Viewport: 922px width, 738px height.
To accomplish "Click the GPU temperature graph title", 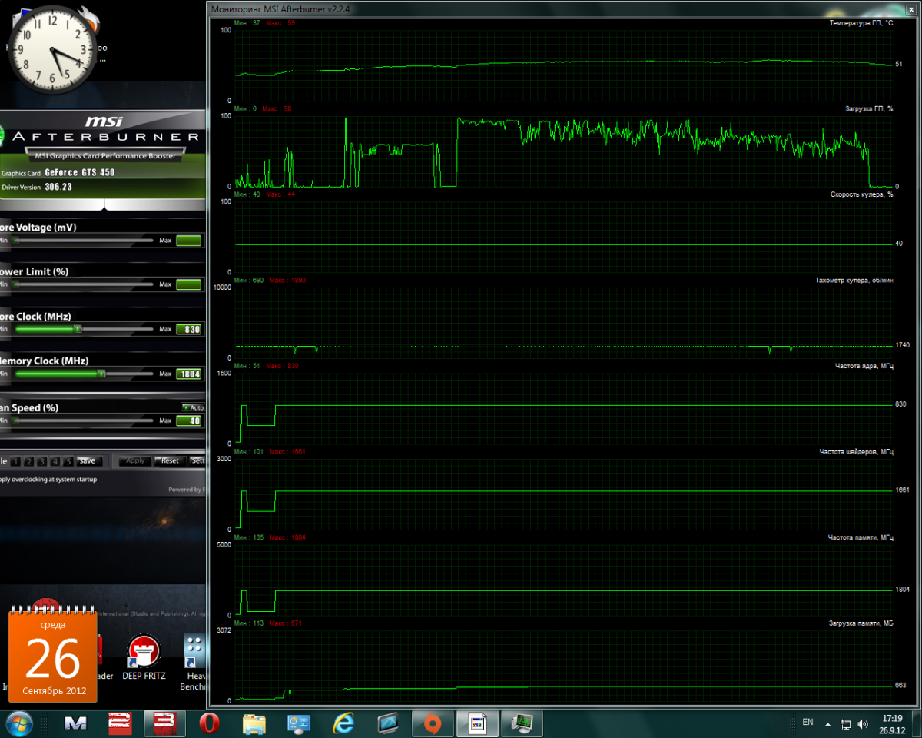I will pyautogui.click(x=861, y=23).
